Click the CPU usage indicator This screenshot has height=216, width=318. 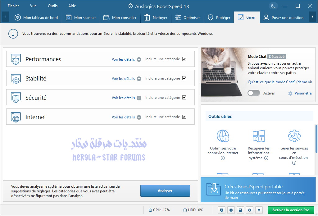[159, 210]
